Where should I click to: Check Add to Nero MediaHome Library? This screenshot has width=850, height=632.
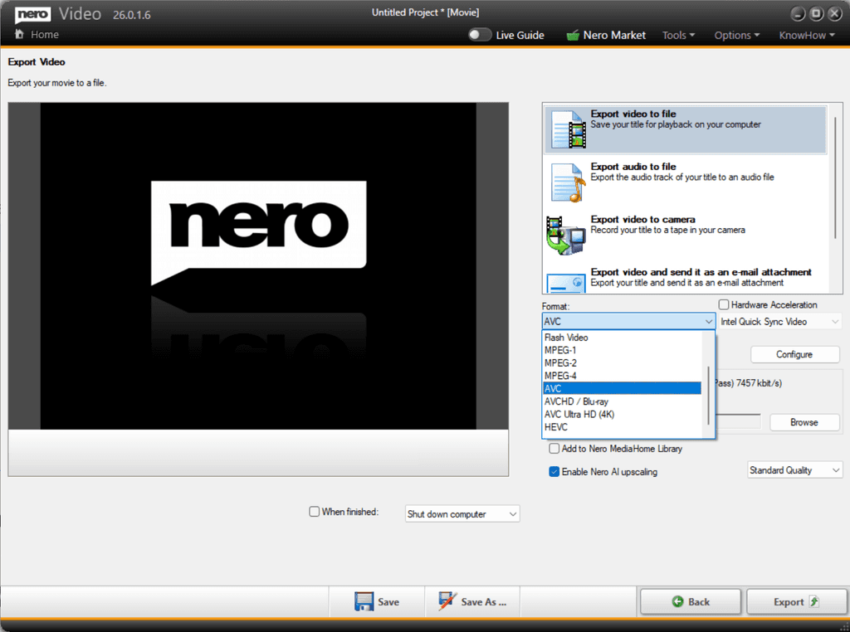(x=554, y=448)
